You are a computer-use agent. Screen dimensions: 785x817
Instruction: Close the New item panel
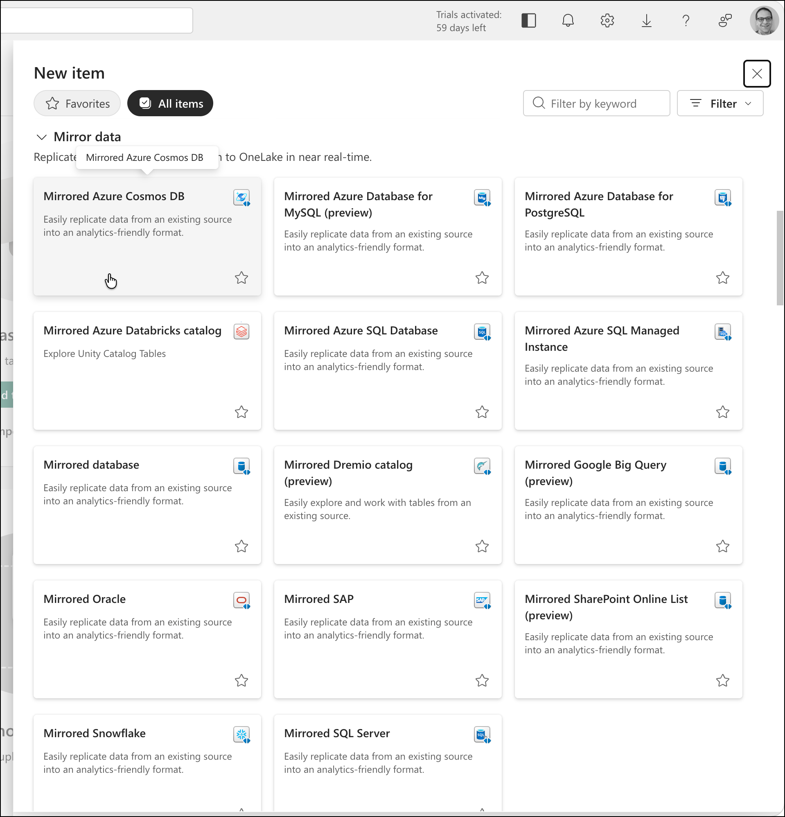tap(757, 74)
